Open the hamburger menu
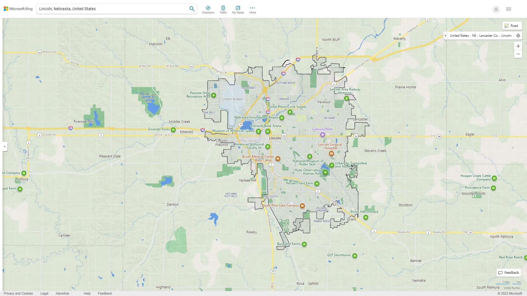The image size is (527, 296). tap(508, 9)
